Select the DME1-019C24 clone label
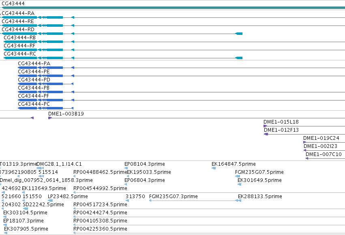The image size is (345, 235). click(x=321, y=138)
